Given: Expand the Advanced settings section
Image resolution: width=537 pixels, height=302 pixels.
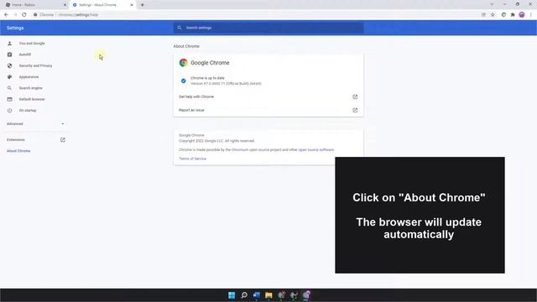Looking at the screenshot, I should [x=35, y=124].
